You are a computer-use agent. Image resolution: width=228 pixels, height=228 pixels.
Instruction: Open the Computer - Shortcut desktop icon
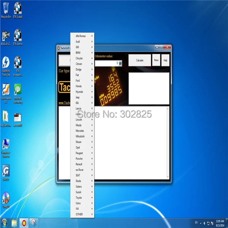[6, 148]
